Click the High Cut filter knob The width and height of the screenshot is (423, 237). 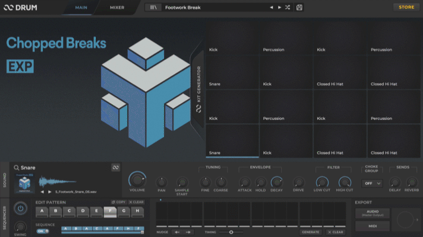click(x=345, y=182)
